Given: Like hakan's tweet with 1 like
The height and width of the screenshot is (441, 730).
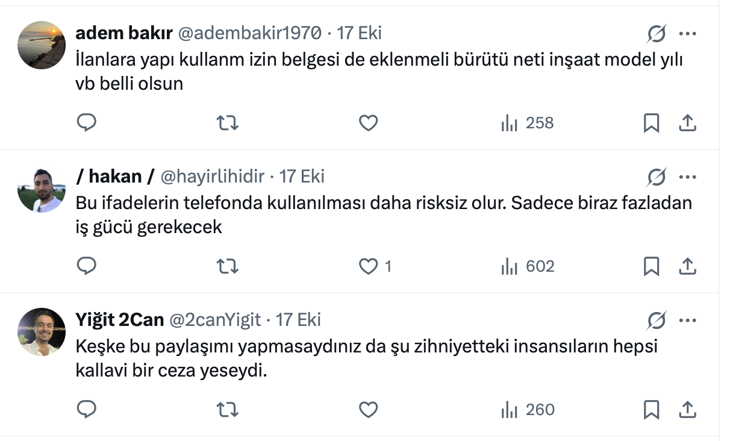Looking at the screenshot, I should click(x=368, y=266).
